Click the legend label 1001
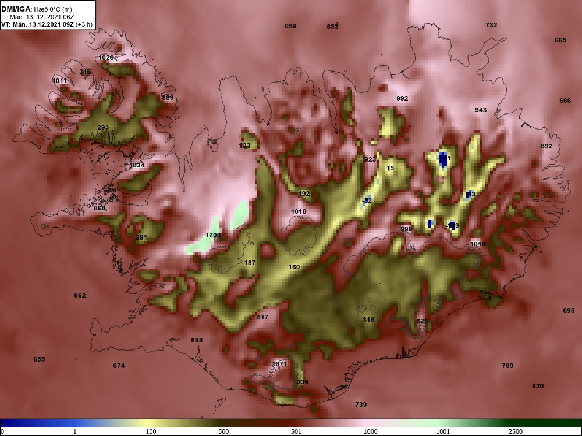The image size is (582, 436). (443, 431)
